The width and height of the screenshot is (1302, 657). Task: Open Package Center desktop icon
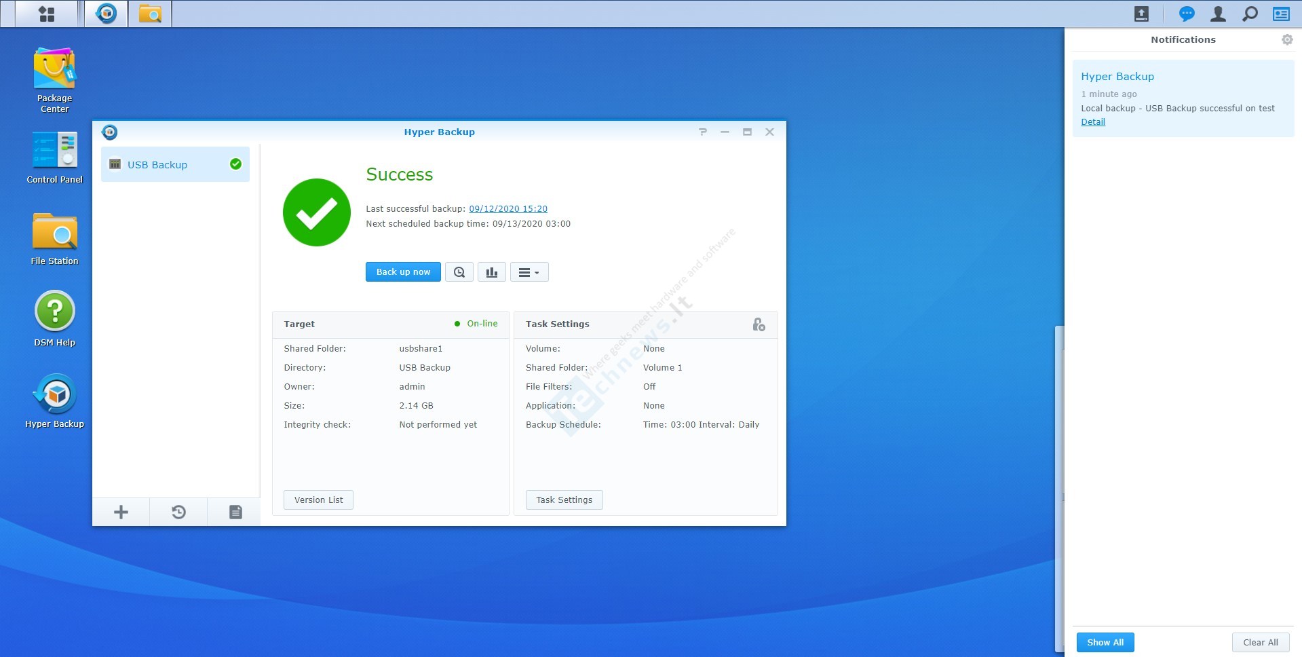pyautogui.click(x=54, y=80)
